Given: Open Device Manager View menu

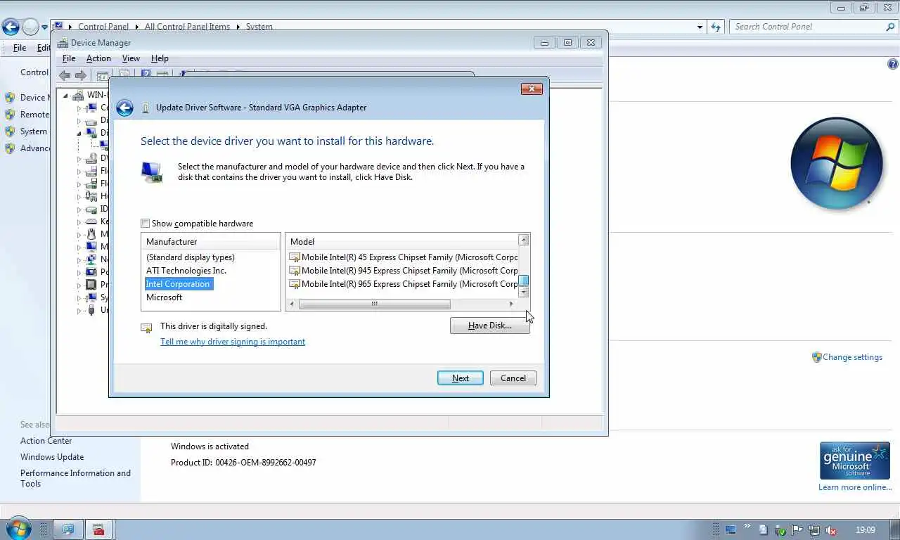Looking at the screenshot, I should point(131,58).
